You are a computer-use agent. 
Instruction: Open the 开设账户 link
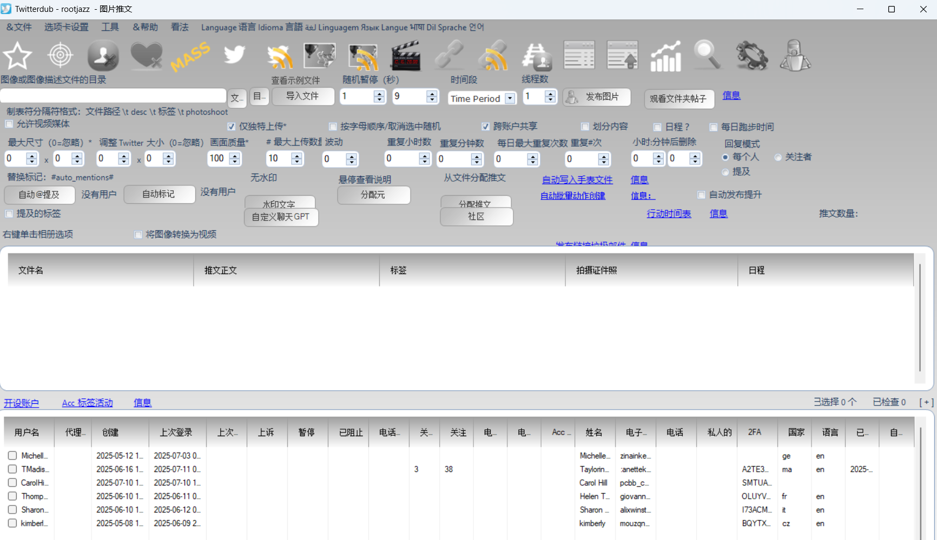22,403
